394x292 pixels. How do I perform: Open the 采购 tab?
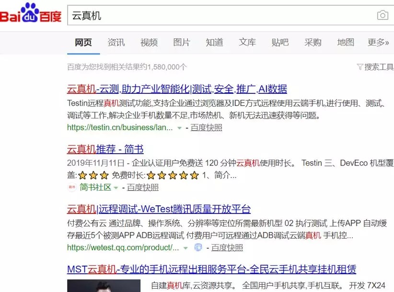(313, 43)
